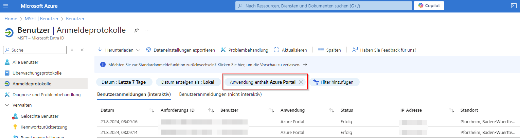The width and height of the screenshot is (520, 138).
Task: Collapse the sidebar with the double chevron
Action: (82, 50)
